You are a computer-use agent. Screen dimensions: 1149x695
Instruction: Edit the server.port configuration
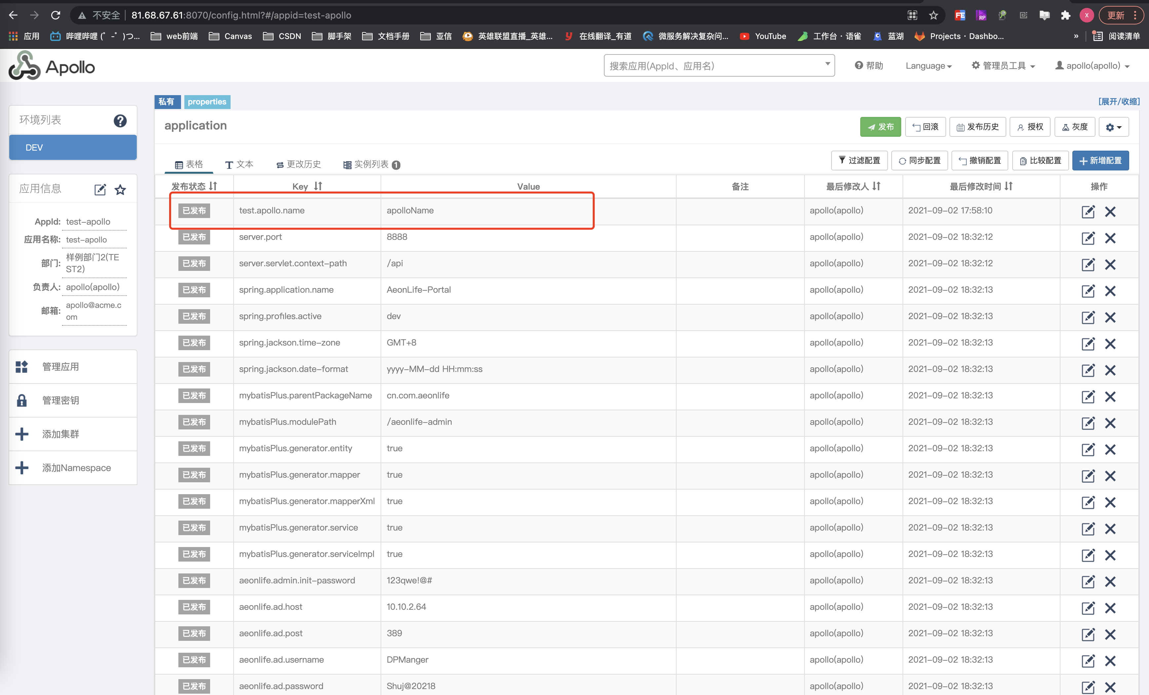point(1088,238)
